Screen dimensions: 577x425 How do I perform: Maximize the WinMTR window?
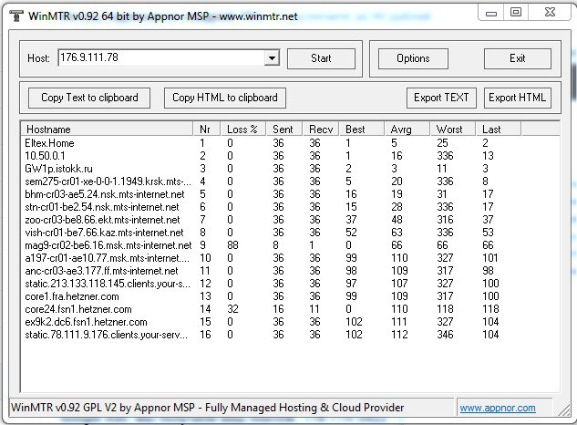[516, 13]
